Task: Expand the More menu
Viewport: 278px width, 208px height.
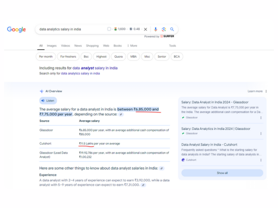Action: 132,46
